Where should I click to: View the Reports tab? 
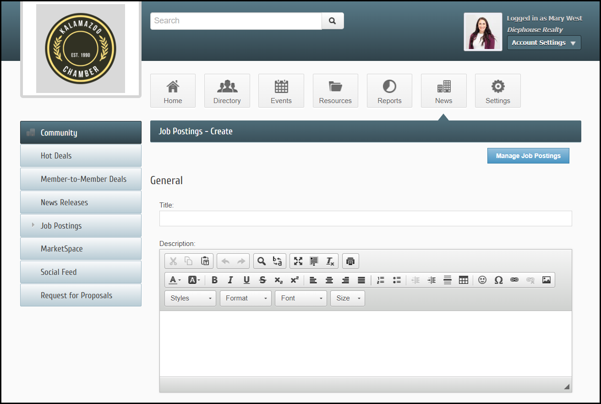(x=389, y=91)
